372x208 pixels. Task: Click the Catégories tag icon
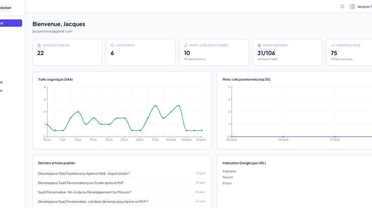[112, 45]
